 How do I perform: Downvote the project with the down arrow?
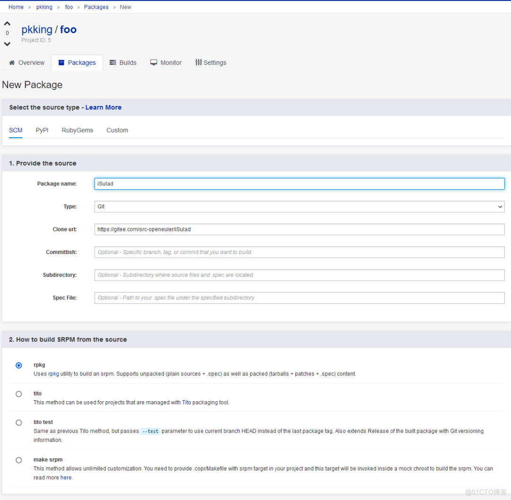click(x=7, y=44)
